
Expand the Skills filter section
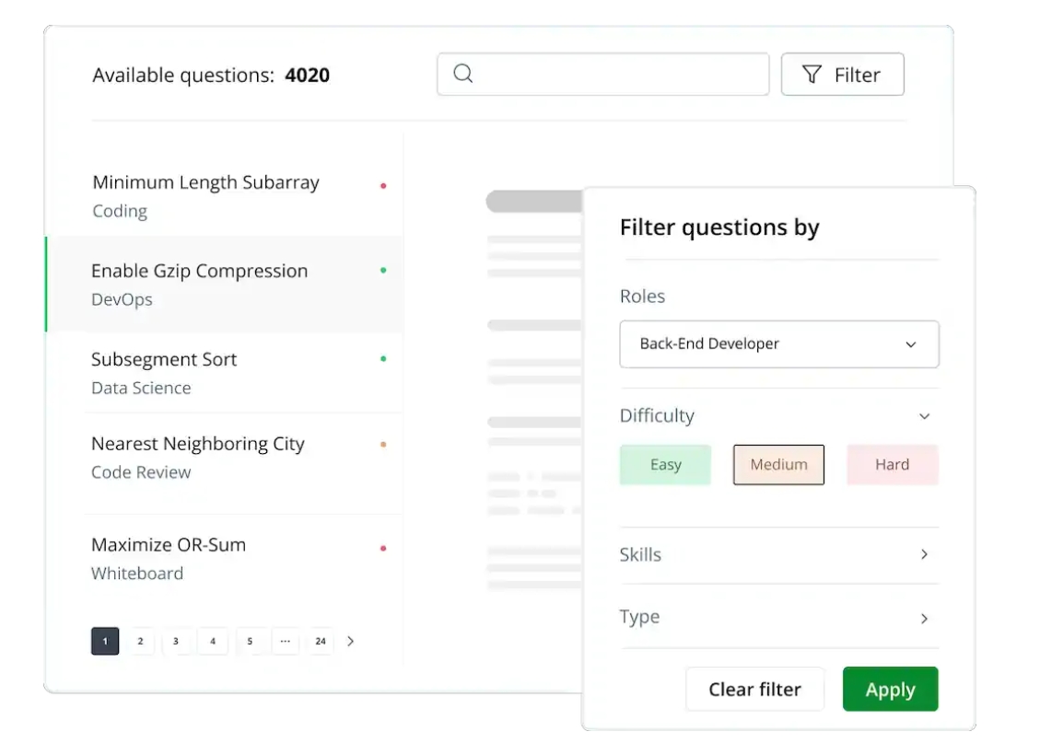(924, 554)
